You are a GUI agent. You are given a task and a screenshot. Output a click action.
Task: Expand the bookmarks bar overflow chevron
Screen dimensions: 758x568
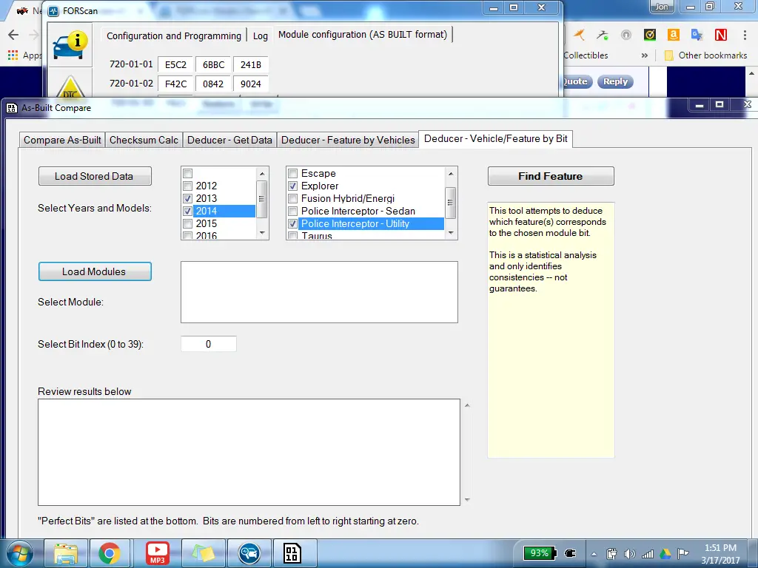pyautogui.click(x=645, y=55)
